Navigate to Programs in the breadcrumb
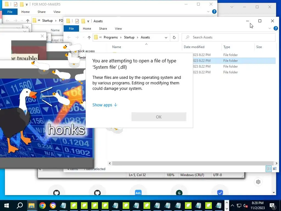 click(x=111, y=37)
